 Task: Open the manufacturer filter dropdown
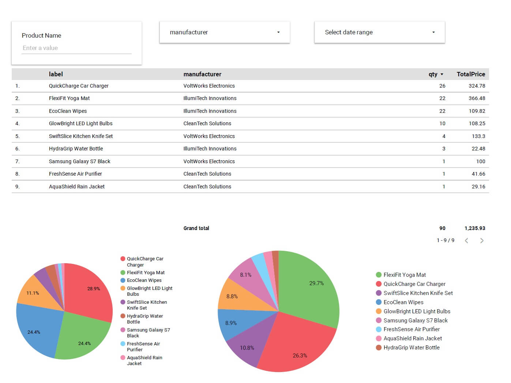click(225, 32)
